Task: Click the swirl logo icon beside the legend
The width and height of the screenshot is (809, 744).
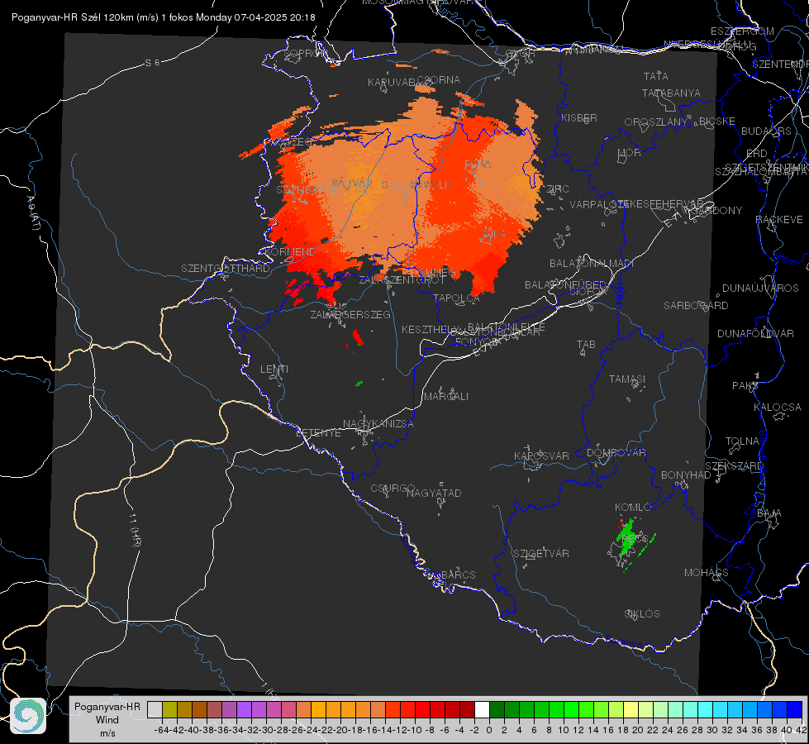Action: click(x=28, y=716)
